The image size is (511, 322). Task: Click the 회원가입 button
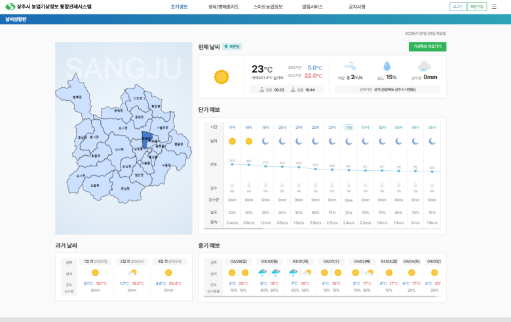click(x=477, y=7)
